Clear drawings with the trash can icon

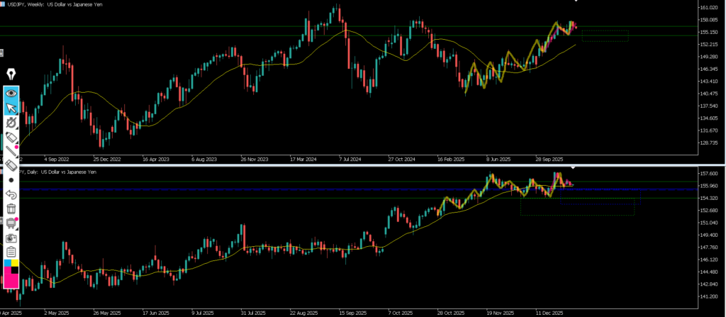coord(11,208)
